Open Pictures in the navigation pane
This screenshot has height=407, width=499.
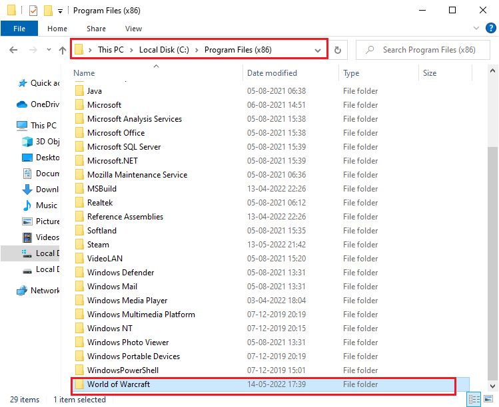pos(41,221)
